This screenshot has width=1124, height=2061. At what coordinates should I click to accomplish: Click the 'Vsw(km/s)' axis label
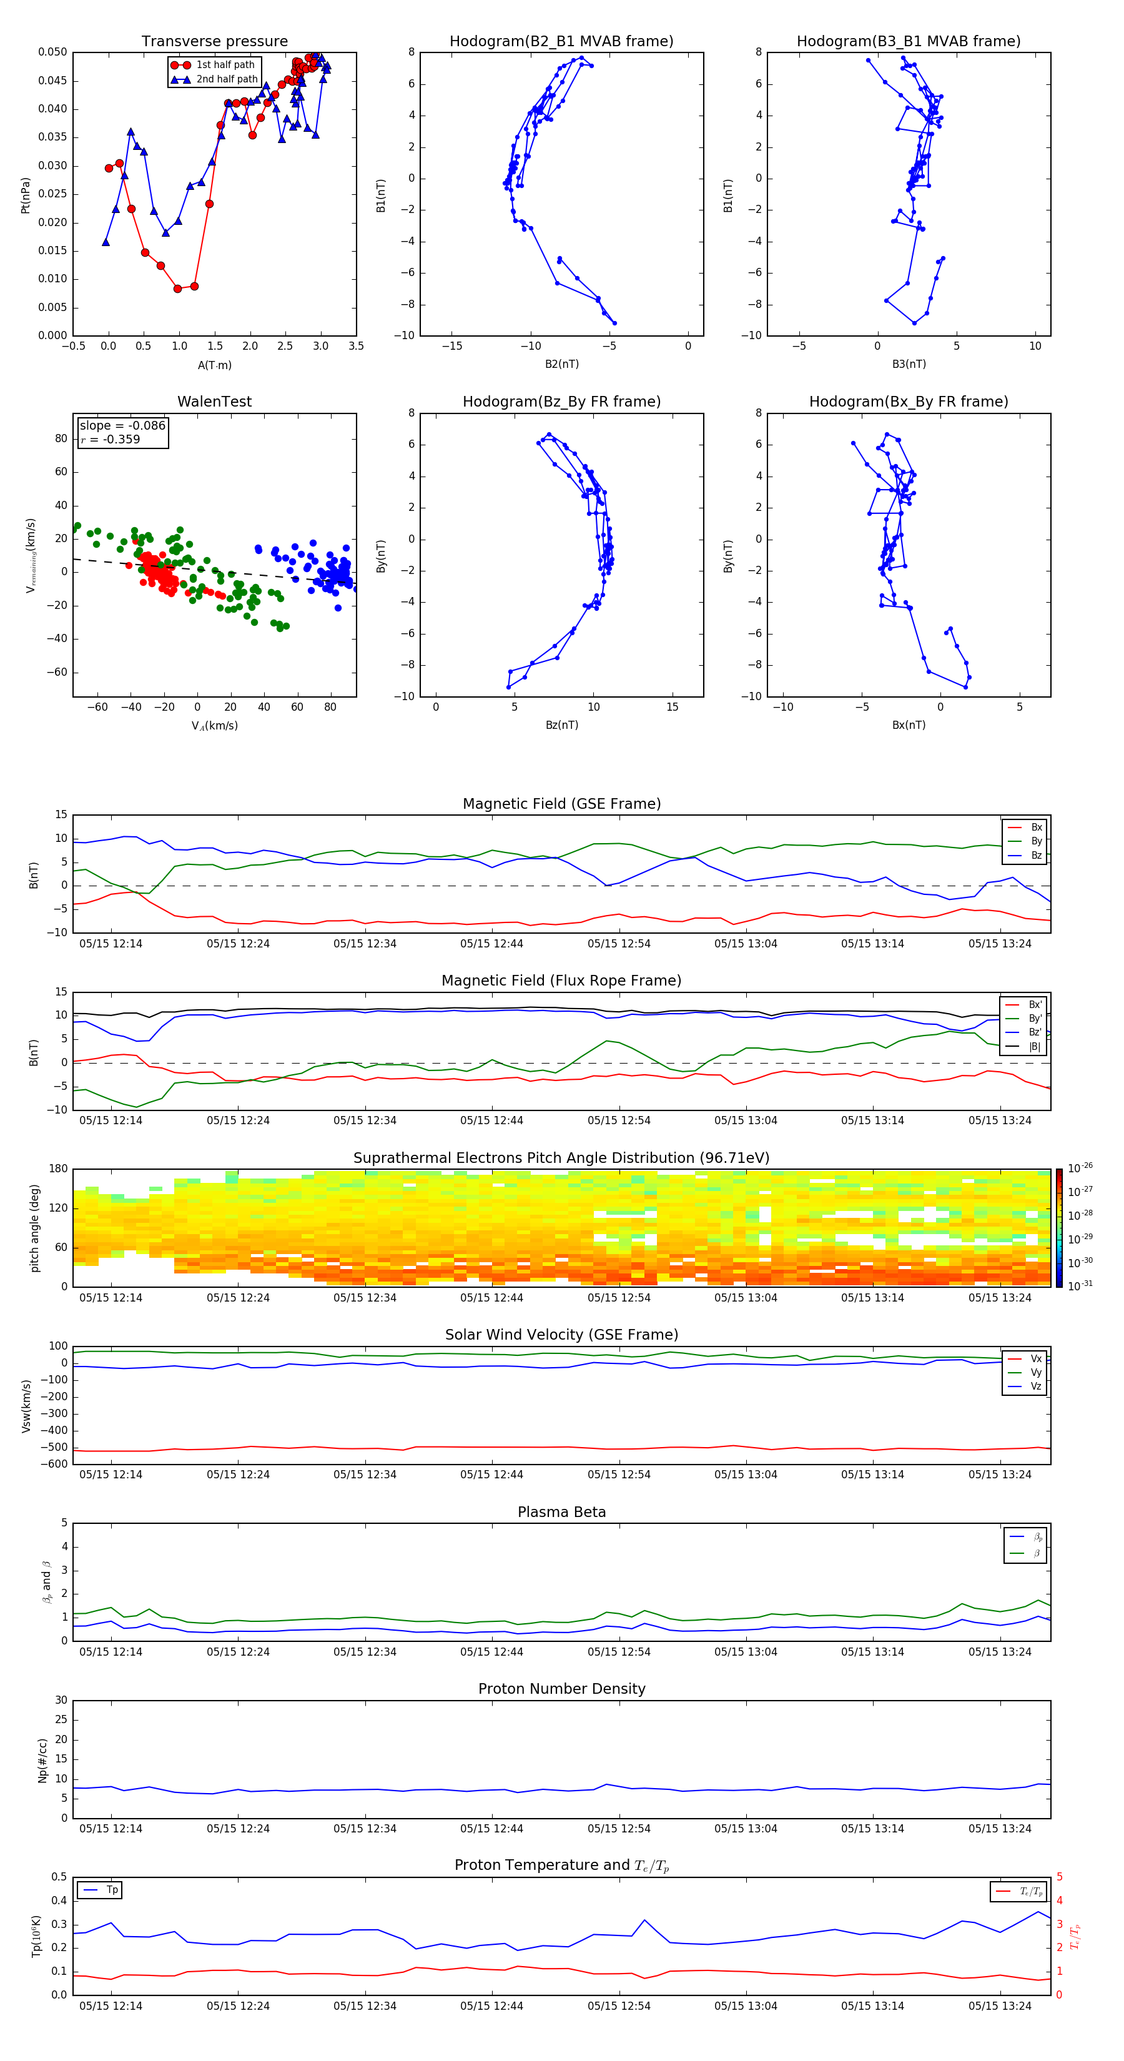26,1406
